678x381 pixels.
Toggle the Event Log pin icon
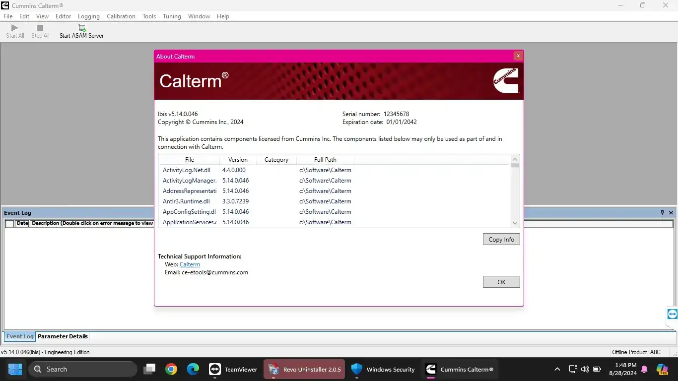tap(662, 213)
